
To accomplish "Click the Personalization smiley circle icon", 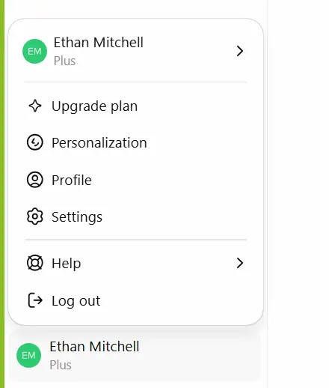I will [x=35, y=142].
